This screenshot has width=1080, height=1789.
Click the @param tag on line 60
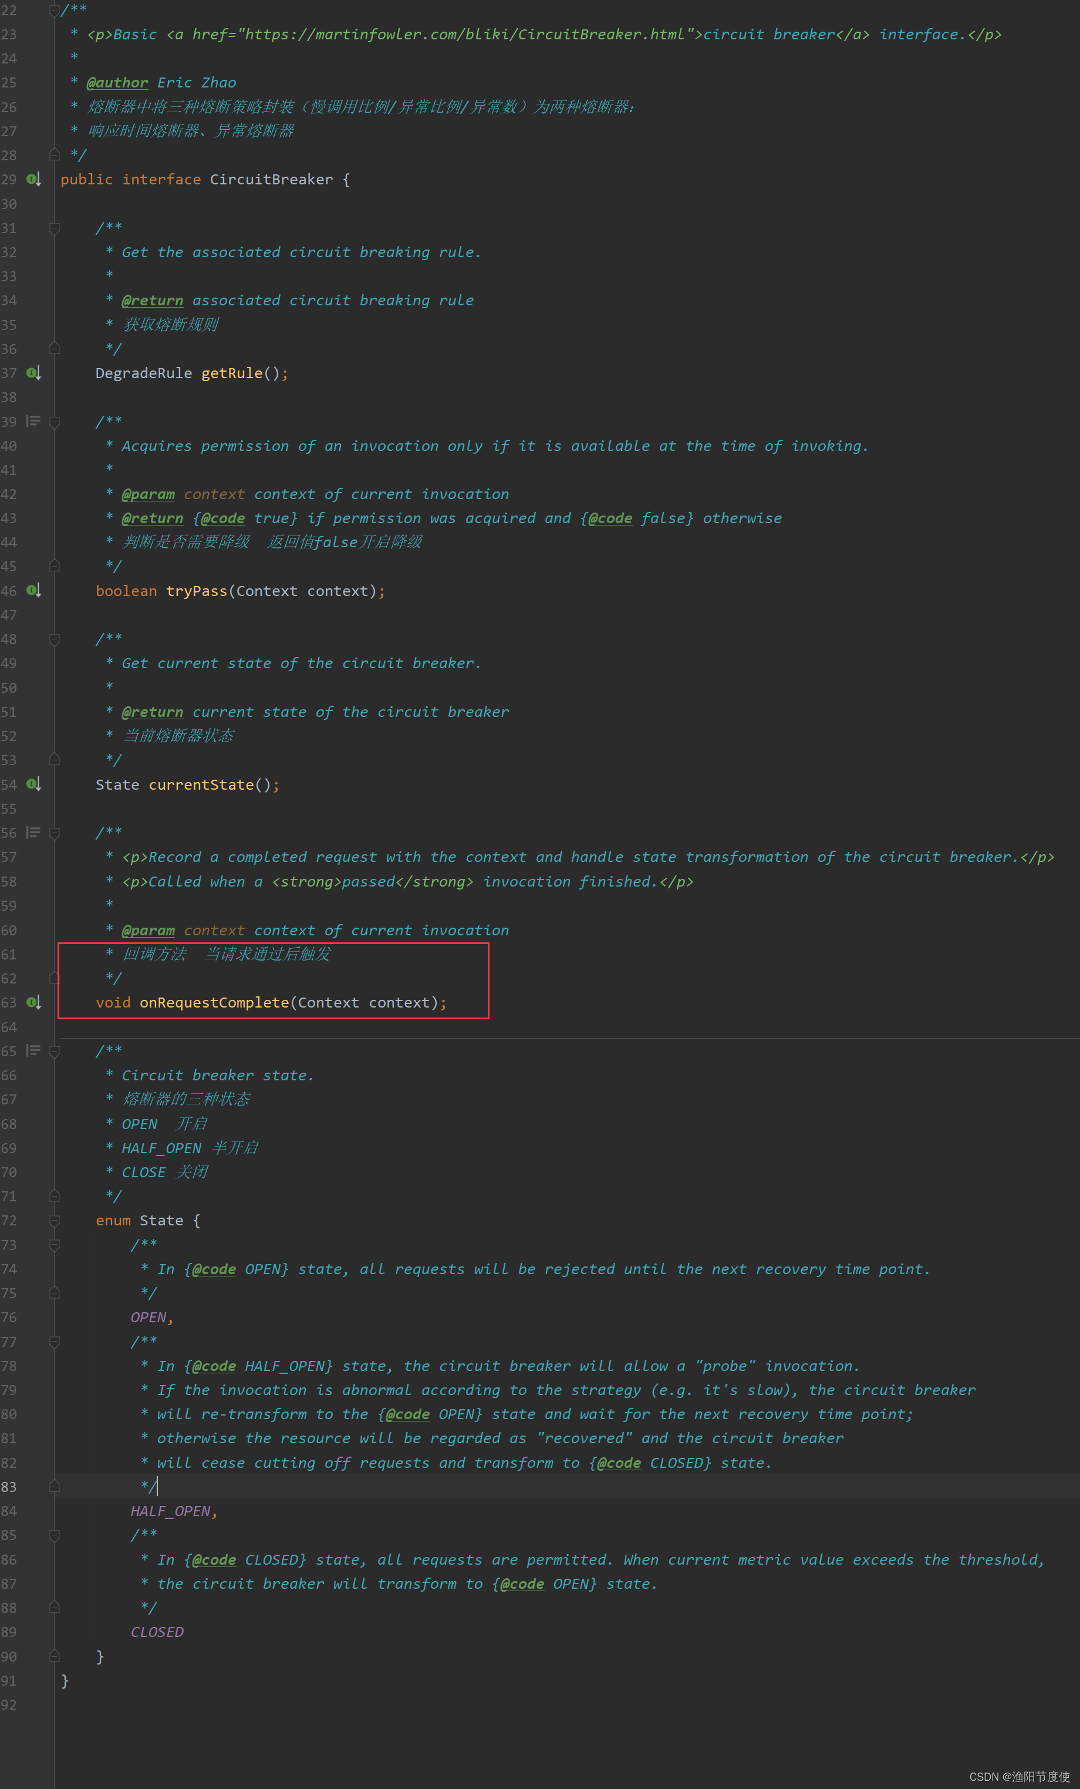click(148, 930)
